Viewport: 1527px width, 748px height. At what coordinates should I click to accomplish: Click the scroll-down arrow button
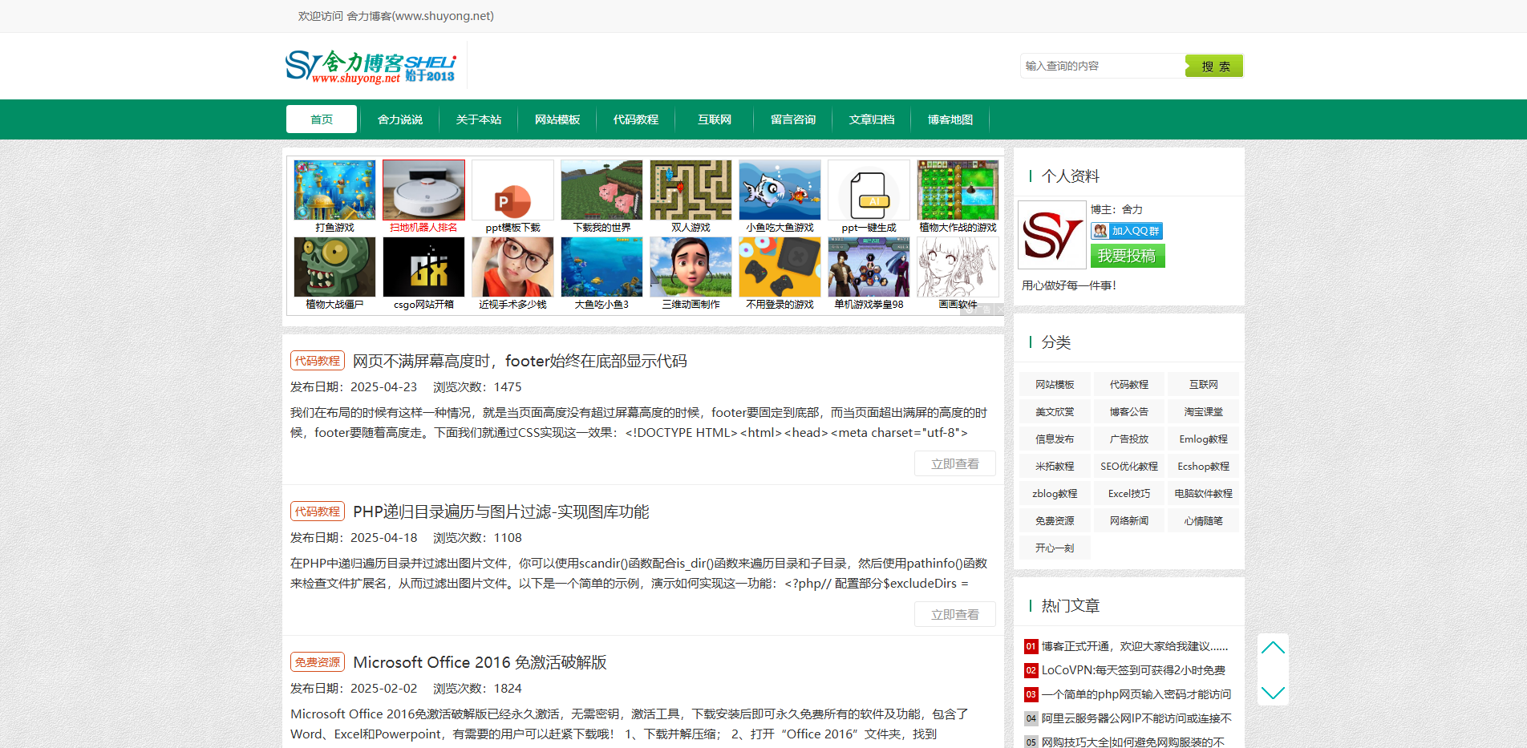pos(1273,694)
